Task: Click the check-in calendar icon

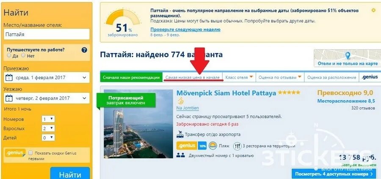Action: click(9, 77)
